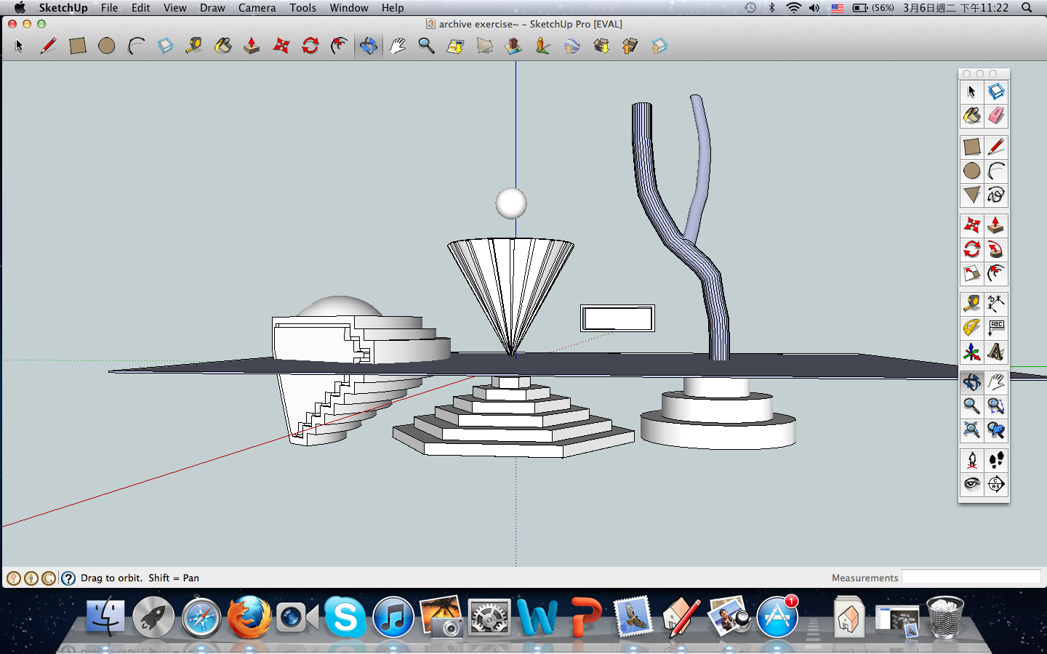The width and height of the screenshot is (1047, 654).
Task: Click the help question mark in the status bar
Action: [x=68, y=578]
